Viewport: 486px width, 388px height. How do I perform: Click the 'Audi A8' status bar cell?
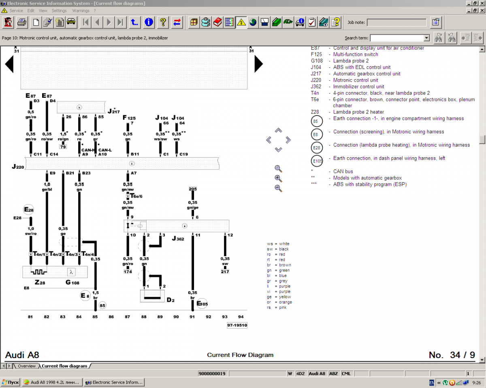pos(317,374)
